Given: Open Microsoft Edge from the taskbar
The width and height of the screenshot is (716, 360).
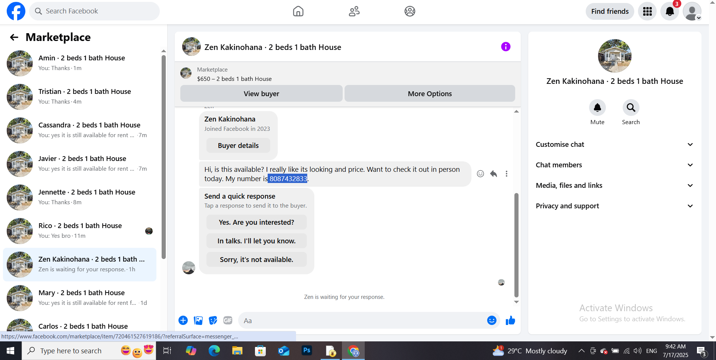Looking at the screenshot, I should (214, 351).
